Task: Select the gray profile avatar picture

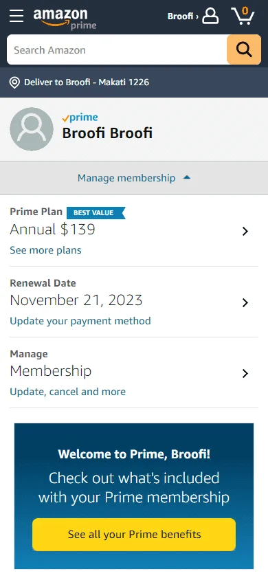Action: pos(32,129)
